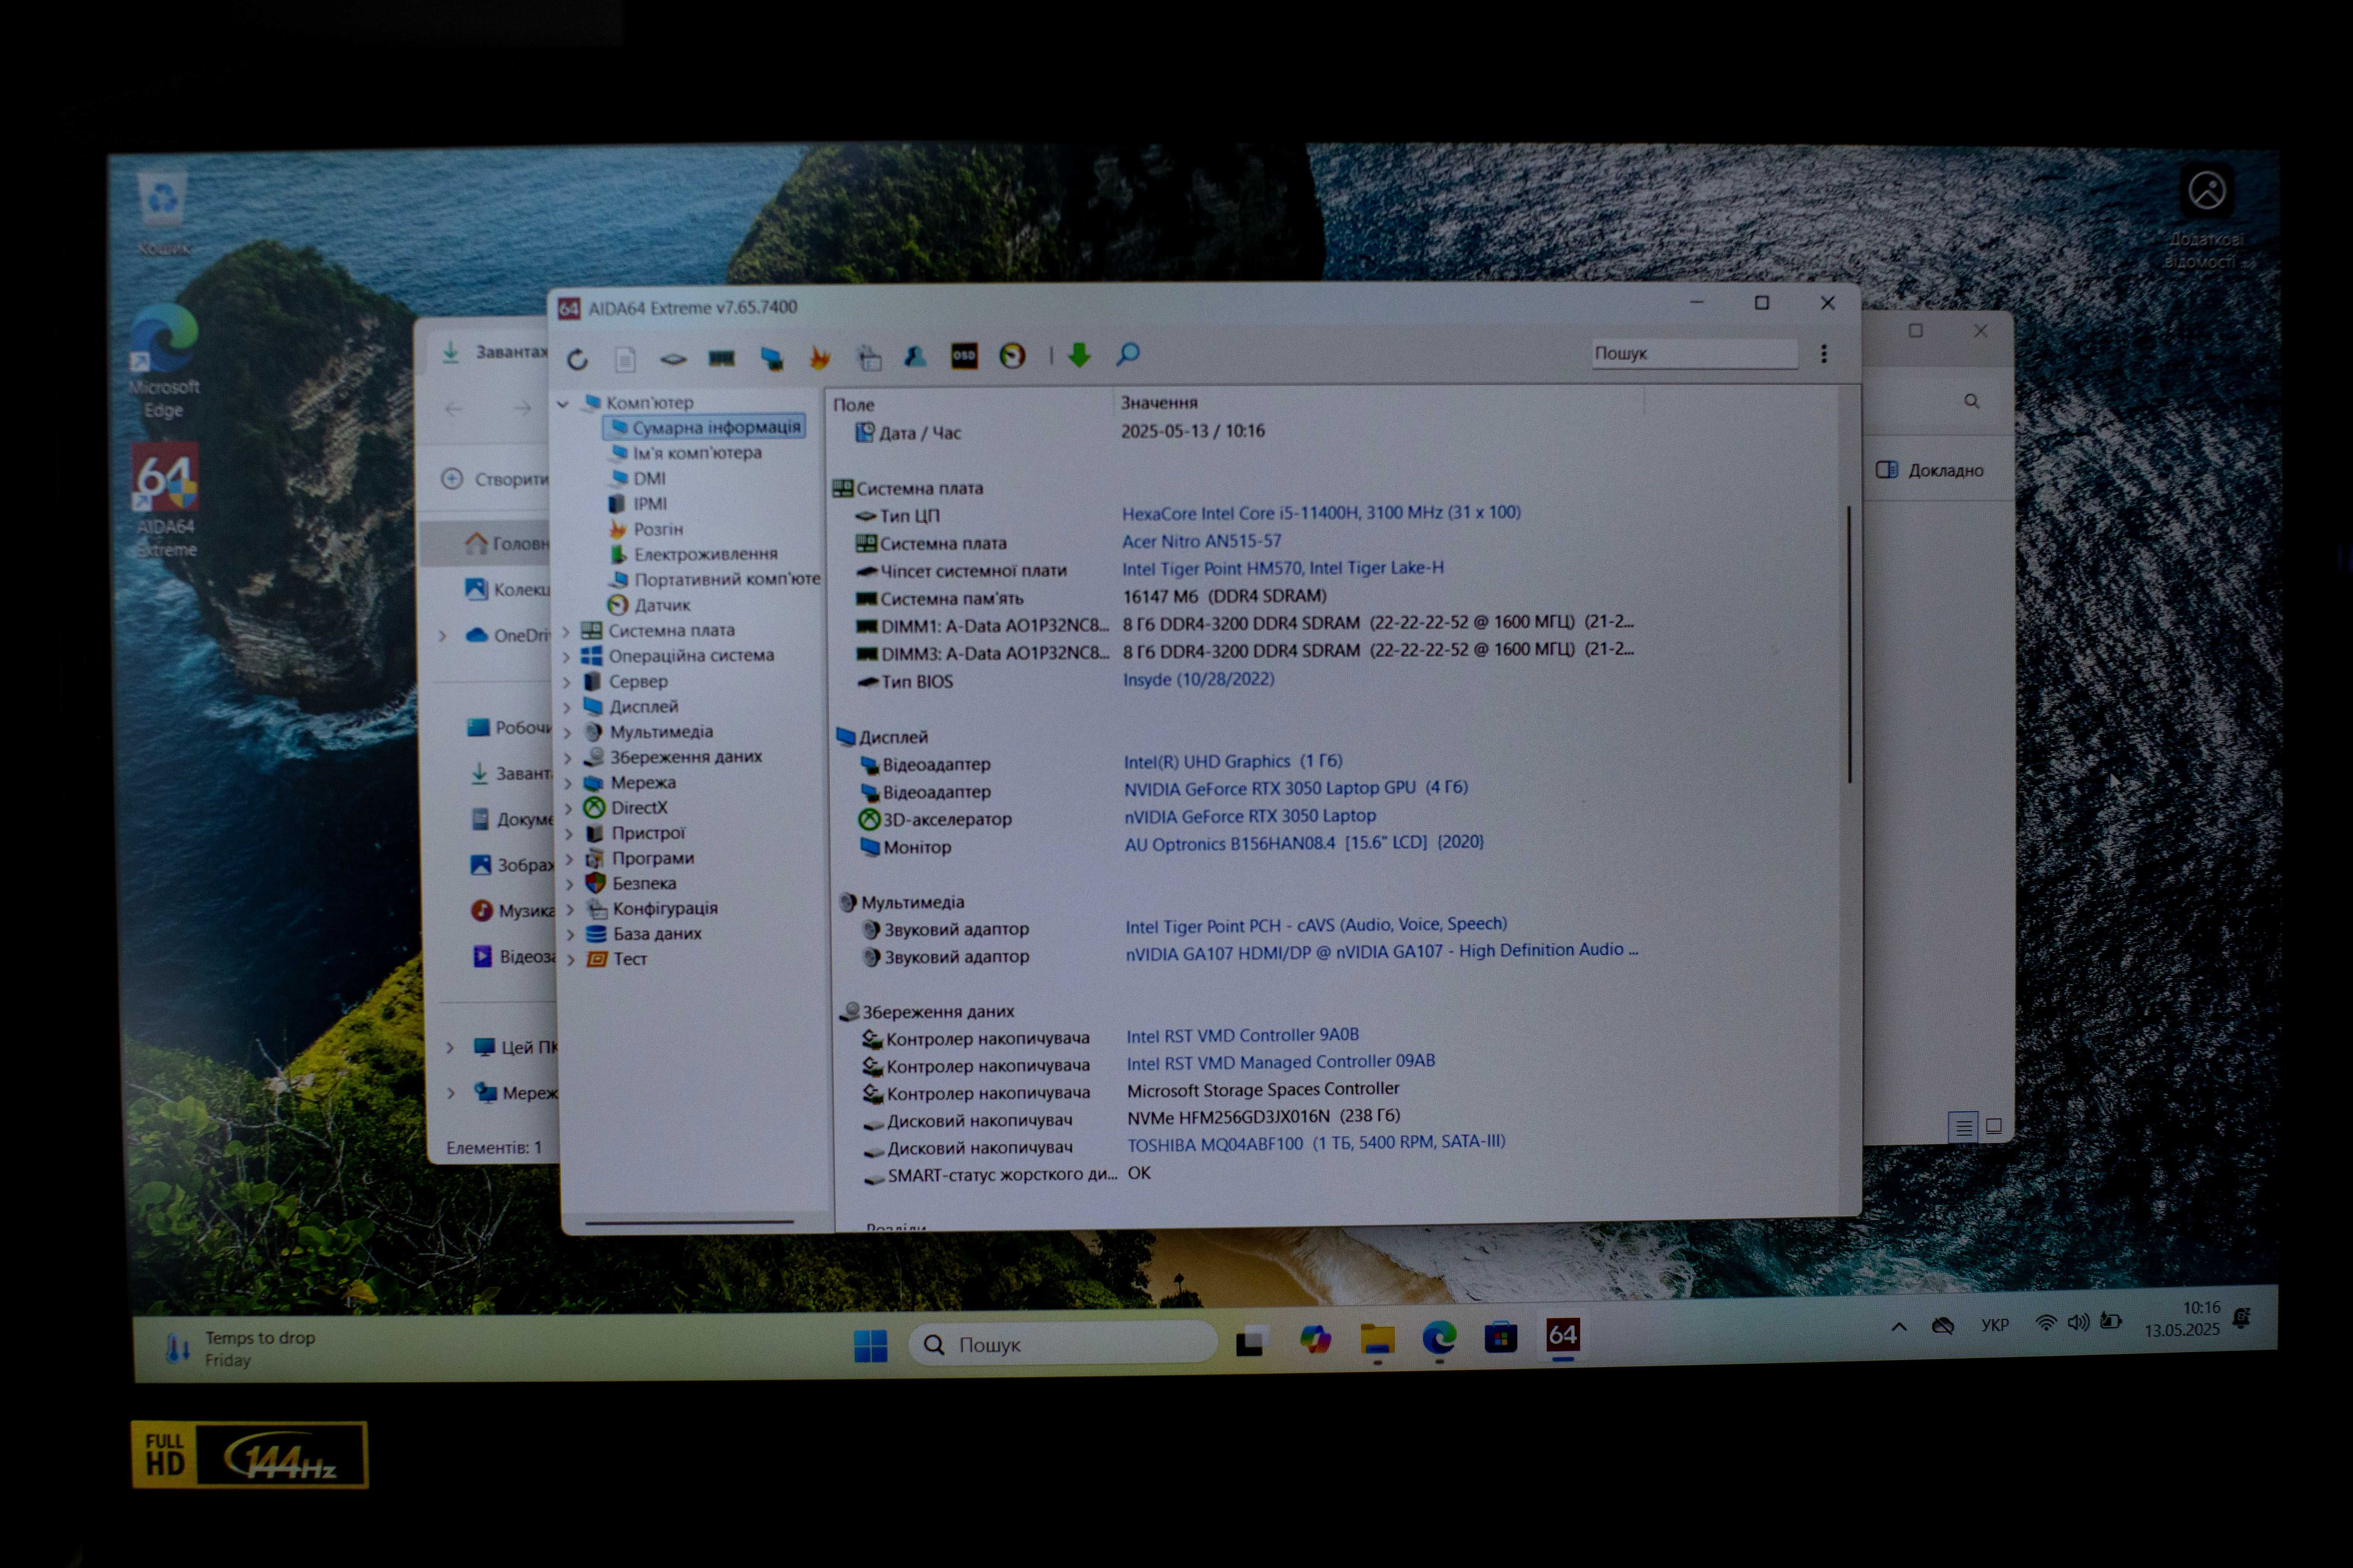Expand the Системна плата tree node
Screen dimensions: 2353x1568
(x=566, y=631)
